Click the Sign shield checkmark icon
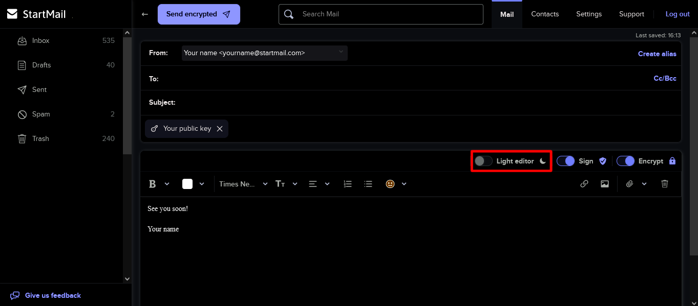 (x=603, y=161)
